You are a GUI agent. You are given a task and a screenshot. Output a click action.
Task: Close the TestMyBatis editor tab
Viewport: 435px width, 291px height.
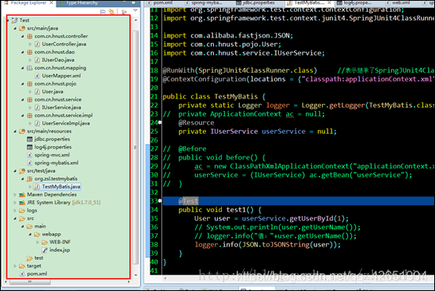tap(329, 3)
